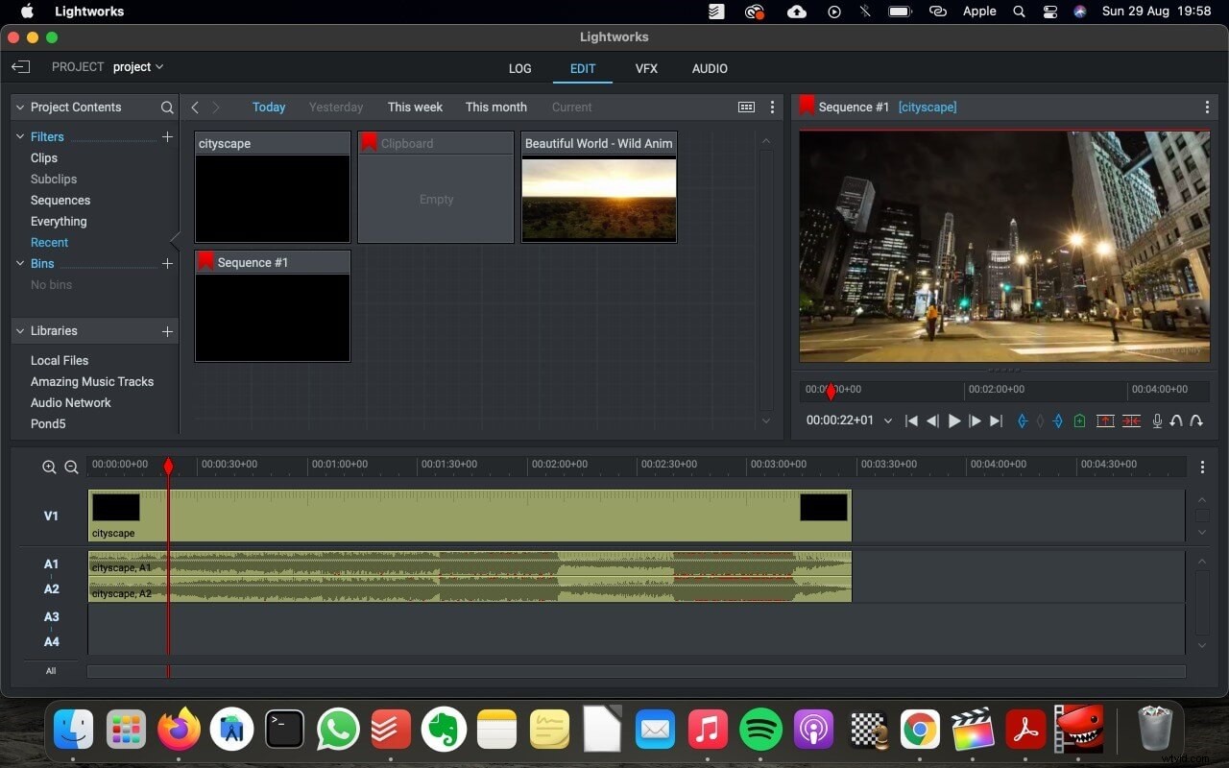Select the Mark In point icon

tap(1022, 420)
